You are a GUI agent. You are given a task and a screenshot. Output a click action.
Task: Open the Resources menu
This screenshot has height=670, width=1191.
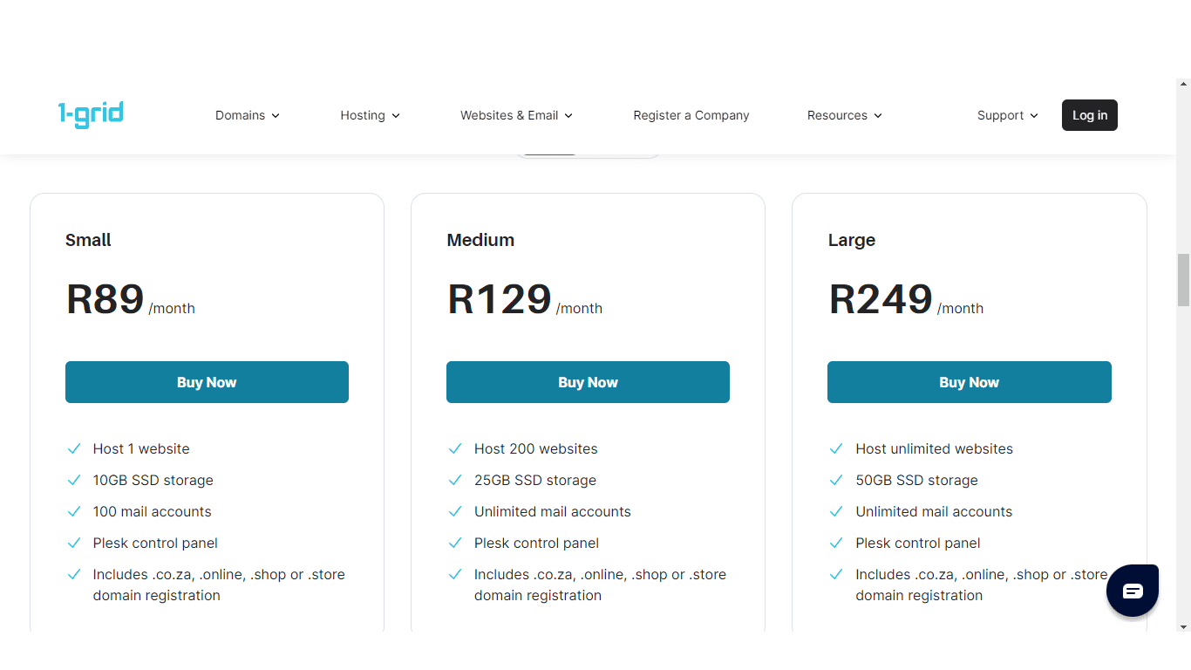point(845,115)
